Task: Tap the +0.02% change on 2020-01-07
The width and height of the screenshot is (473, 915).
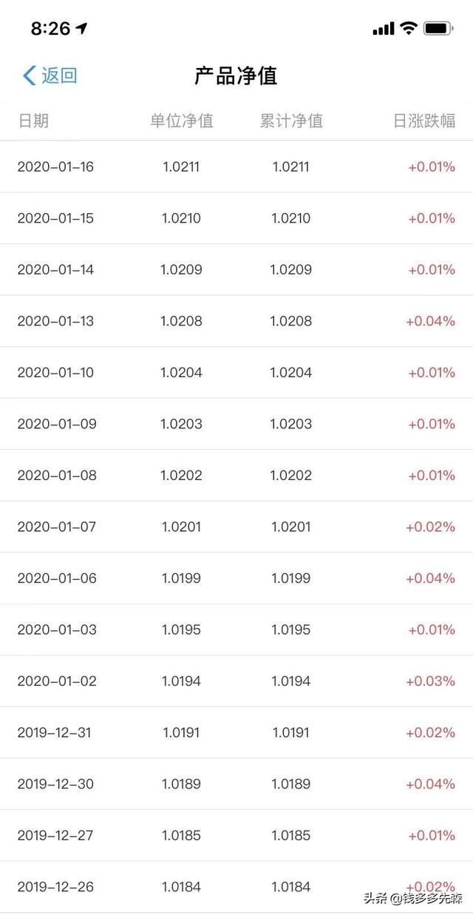Action: tap(430, 527)
